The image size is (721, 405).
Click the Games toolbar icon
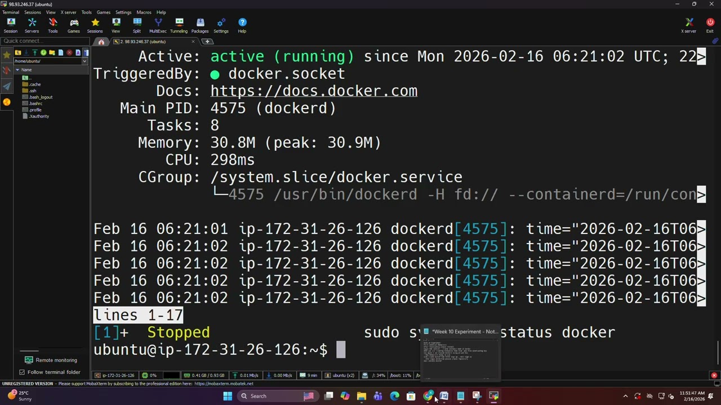[x=74, y=25]
